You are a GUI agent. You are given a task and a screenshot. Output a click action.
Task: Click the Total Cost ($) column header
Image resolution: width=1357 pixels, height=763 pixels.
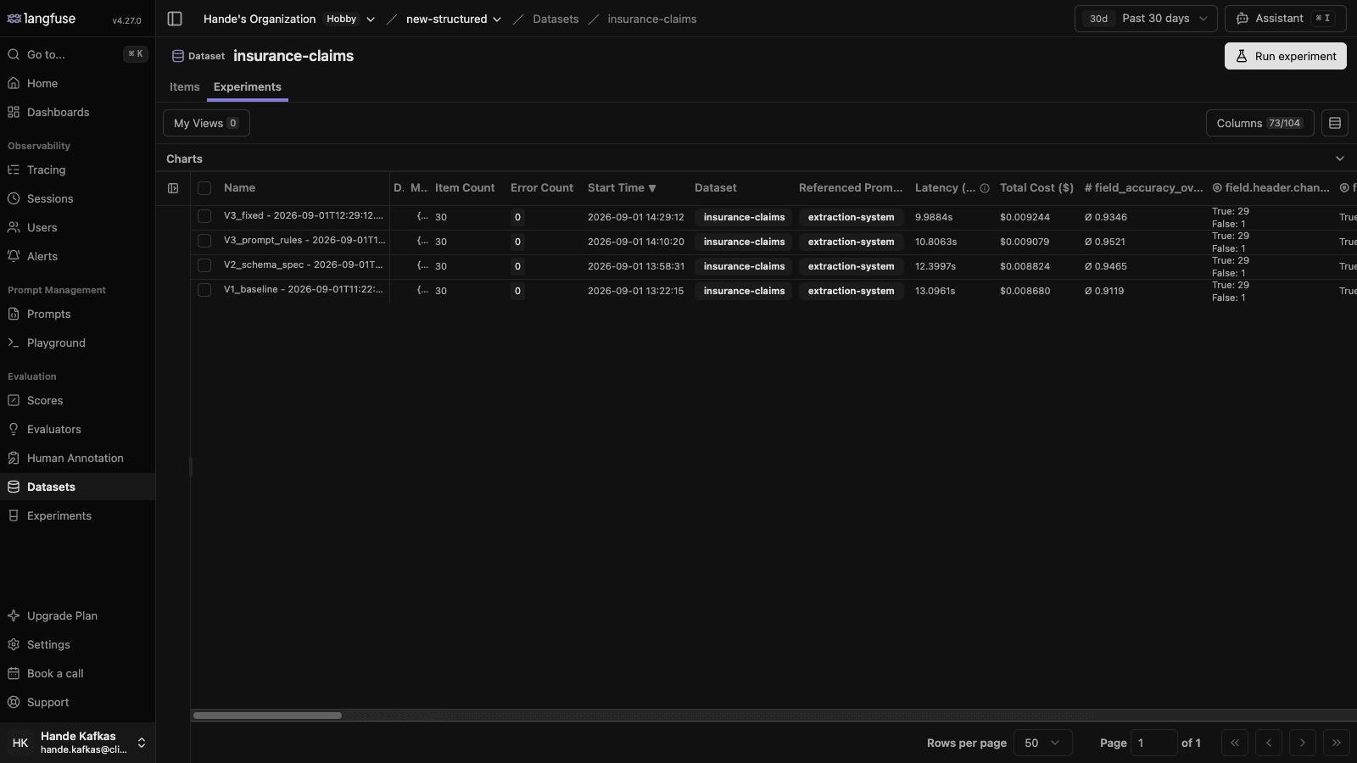point(1036,188)
